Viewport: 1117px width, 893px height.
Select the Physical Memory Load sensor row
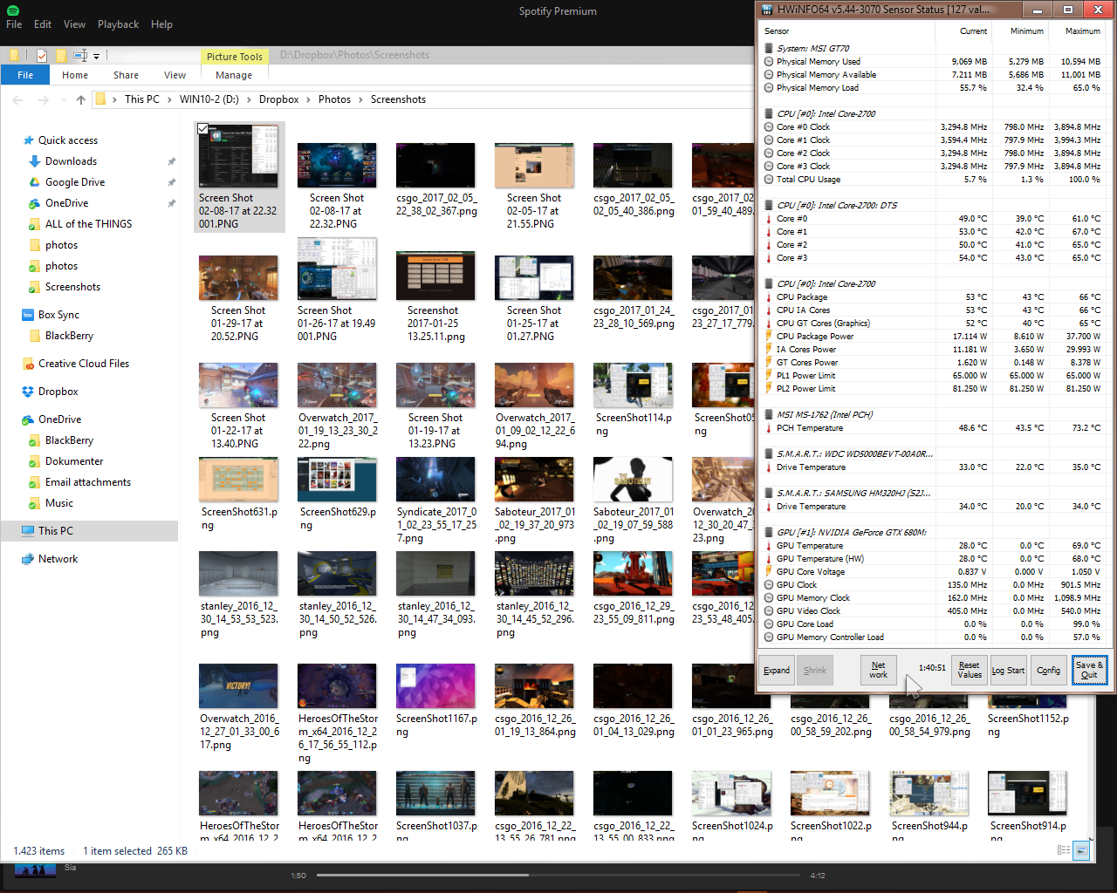(933, 88)
